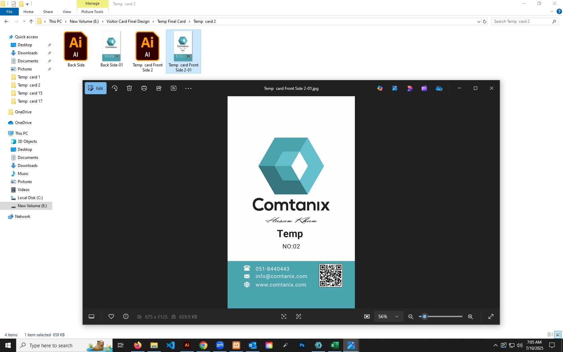Rotate the image in Photos
The width and height of the screenshot is (563, 352).
pos(115,88)
